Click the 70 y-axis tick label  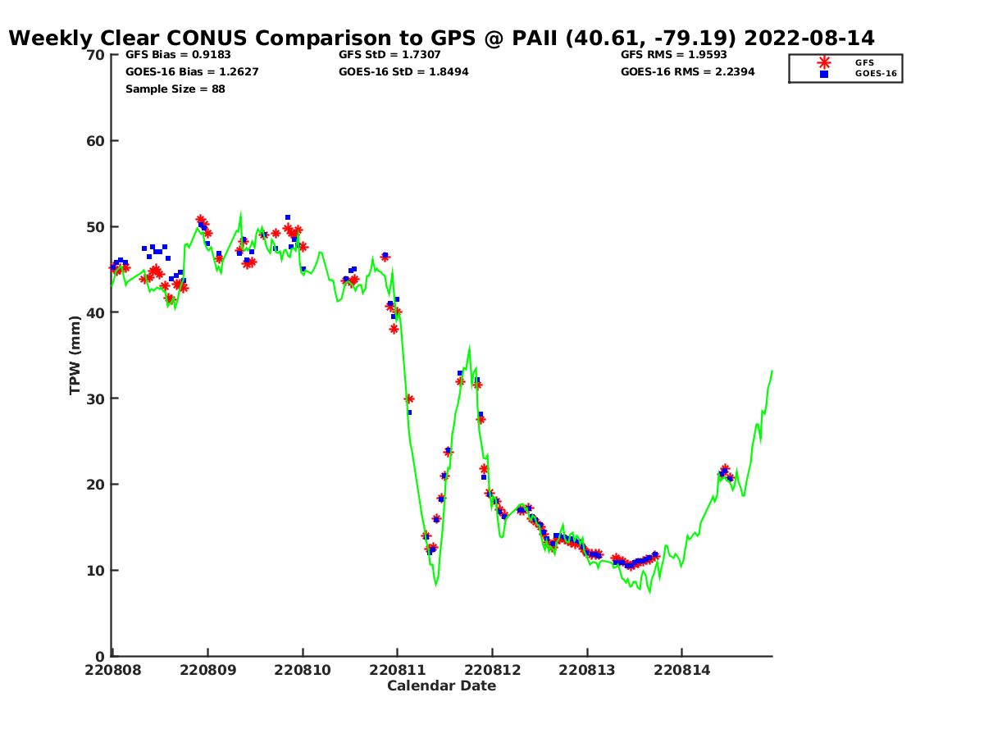coord(97,55)
